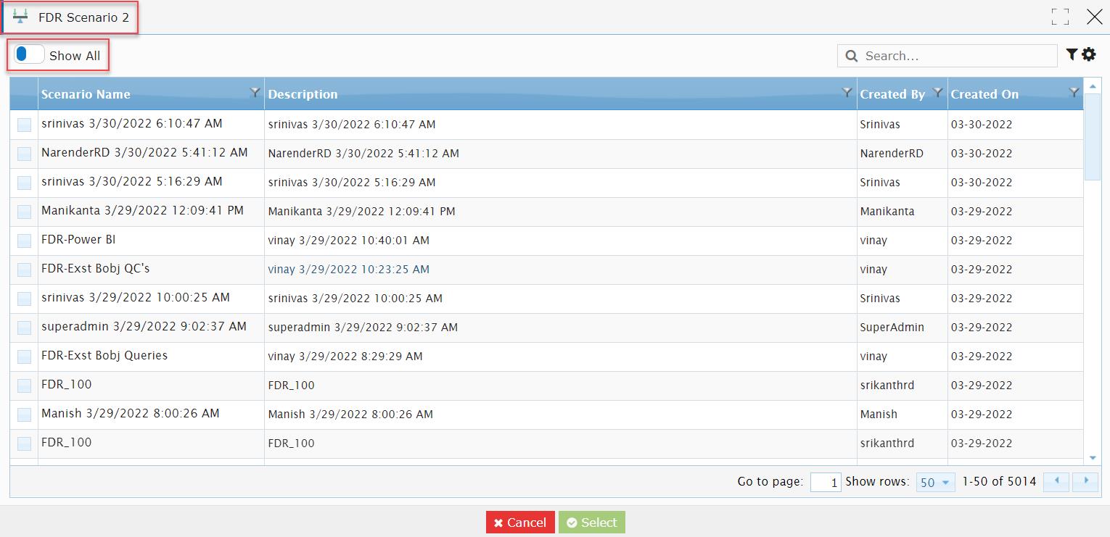
Task: Click the Scenario Name column filter icon
Action: coord(255,92)
